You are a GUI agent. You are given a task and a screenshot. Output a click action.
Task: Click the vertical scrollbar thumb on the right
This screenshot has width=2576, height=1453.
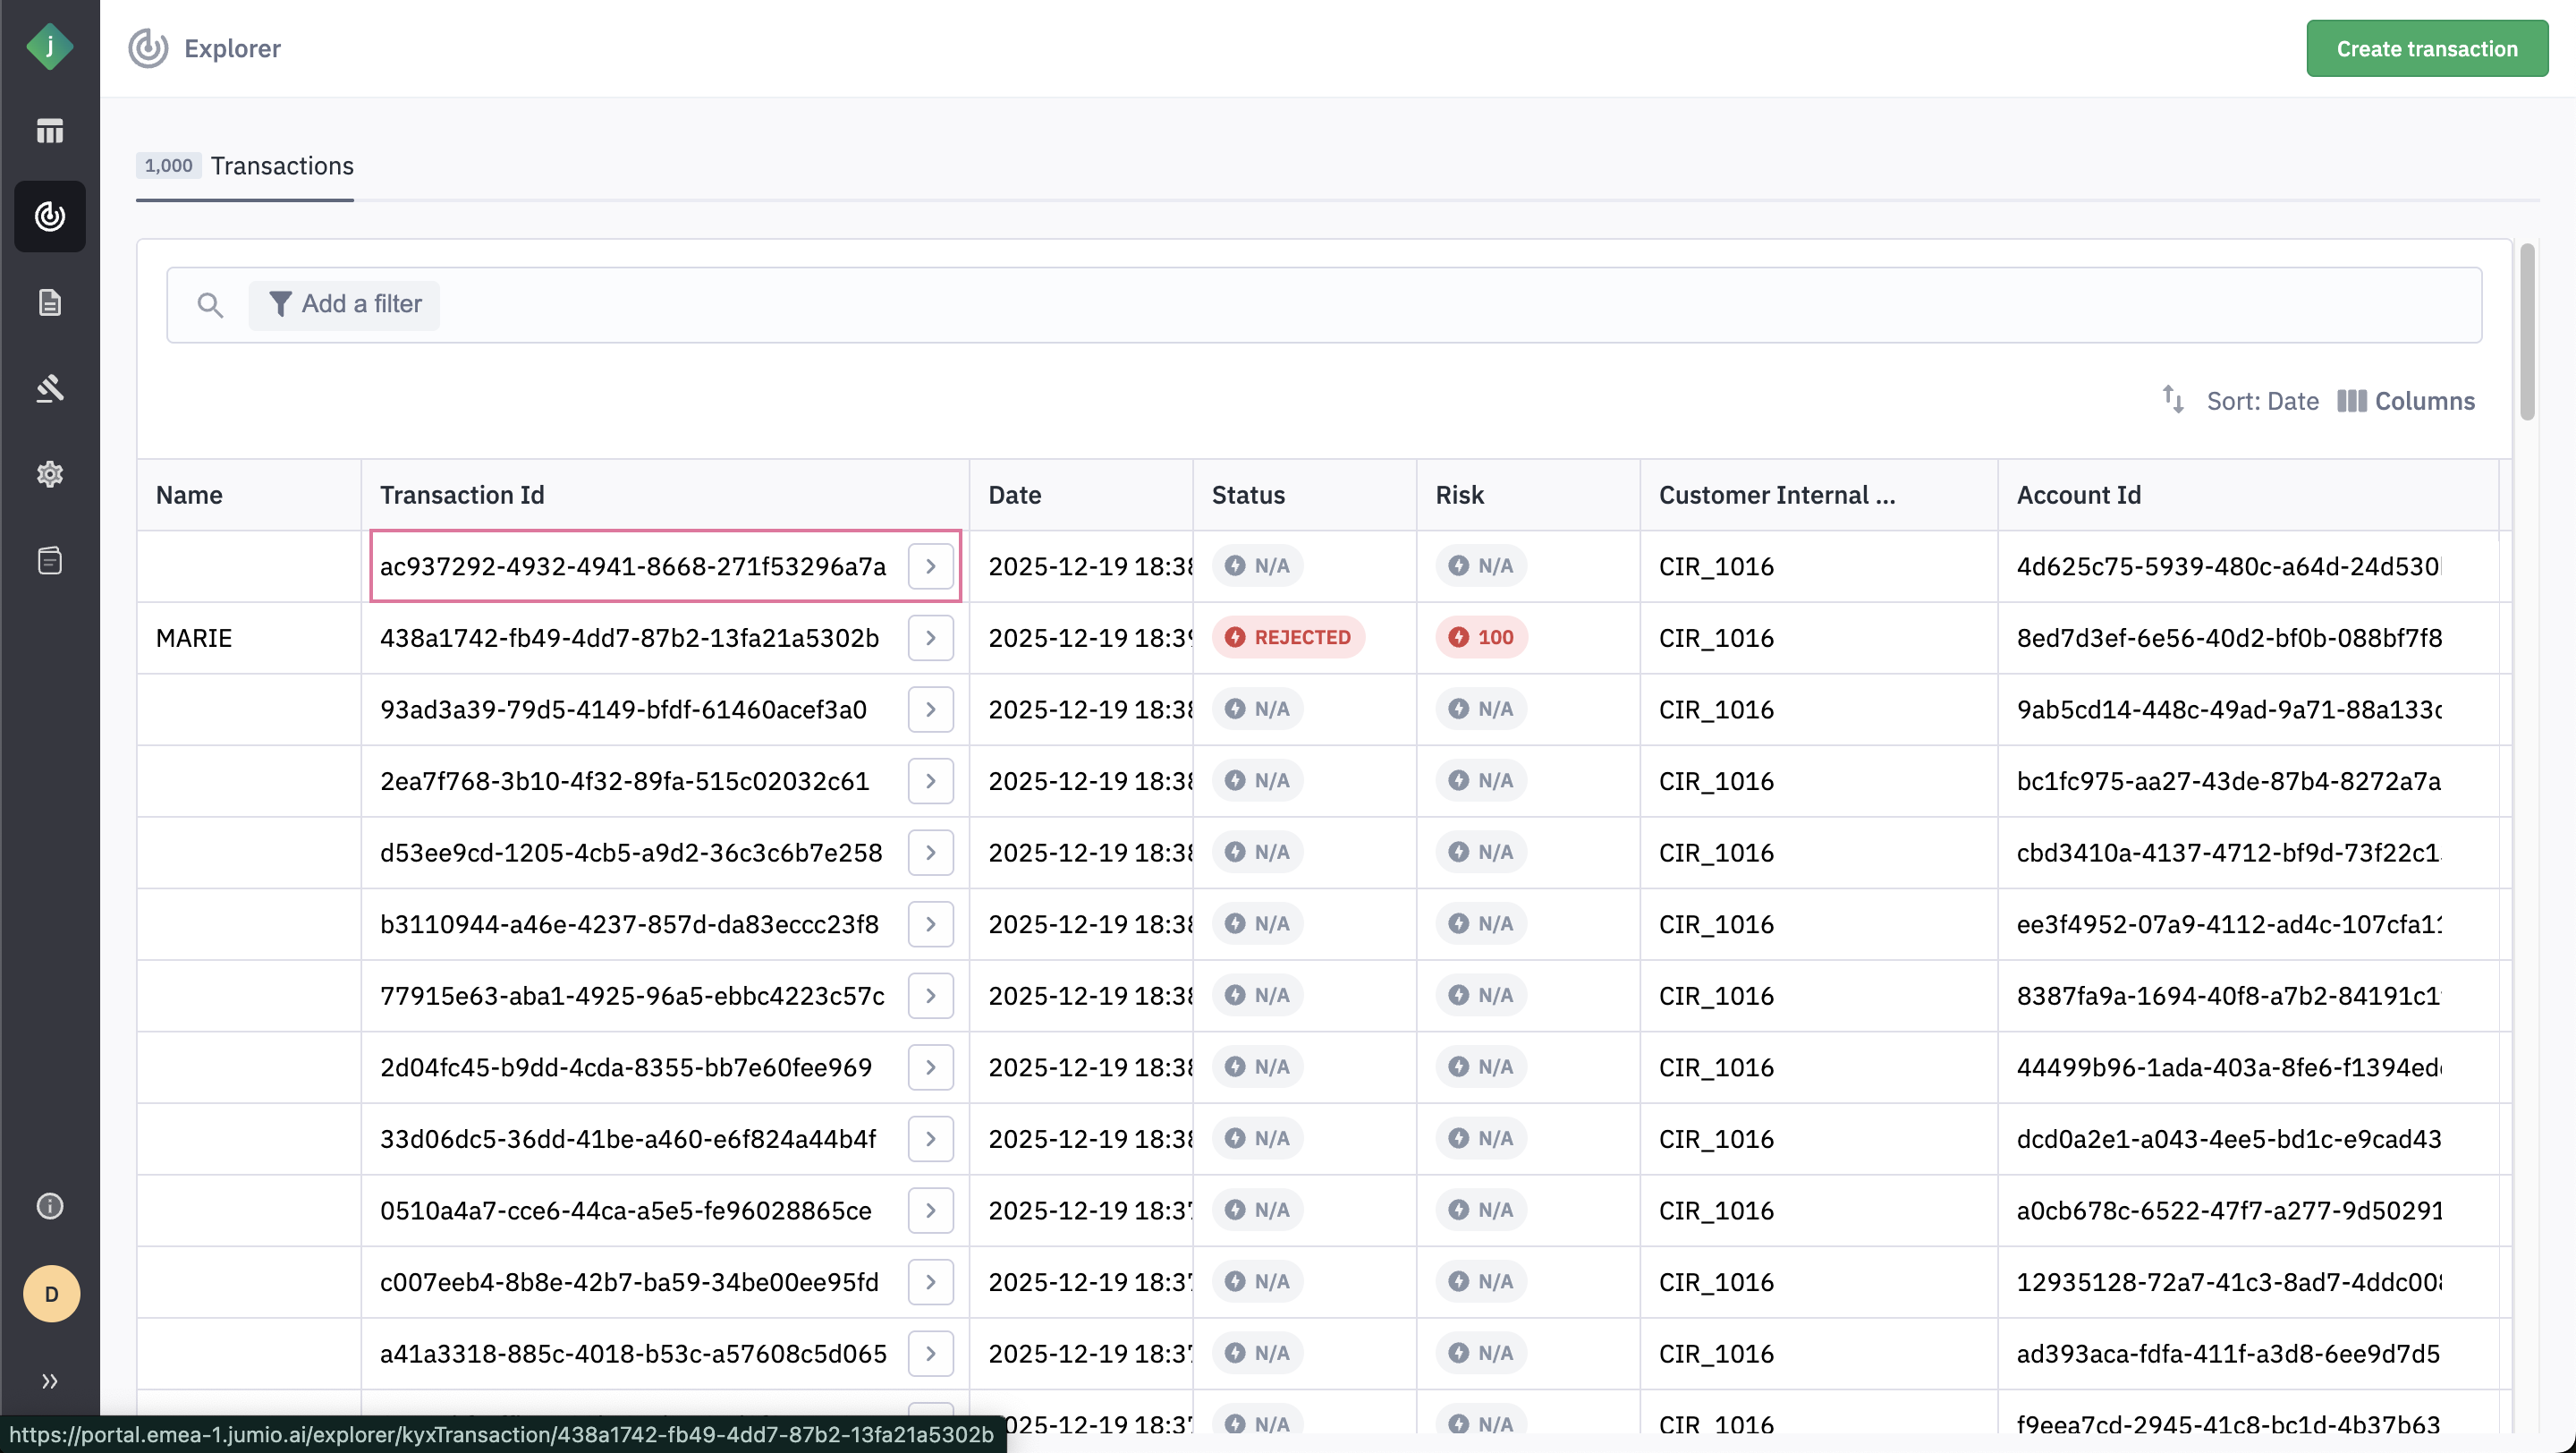click(2526, 330)
